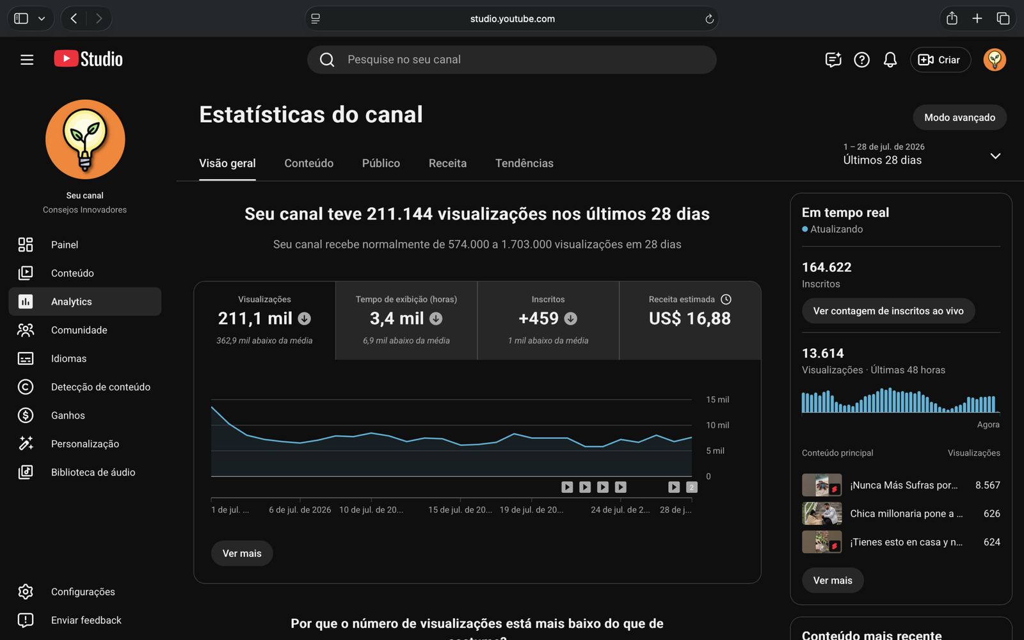Screen dimensions: 1024x640
Task: Click the Idiomas subtitles icon
Action: point(26,358)
